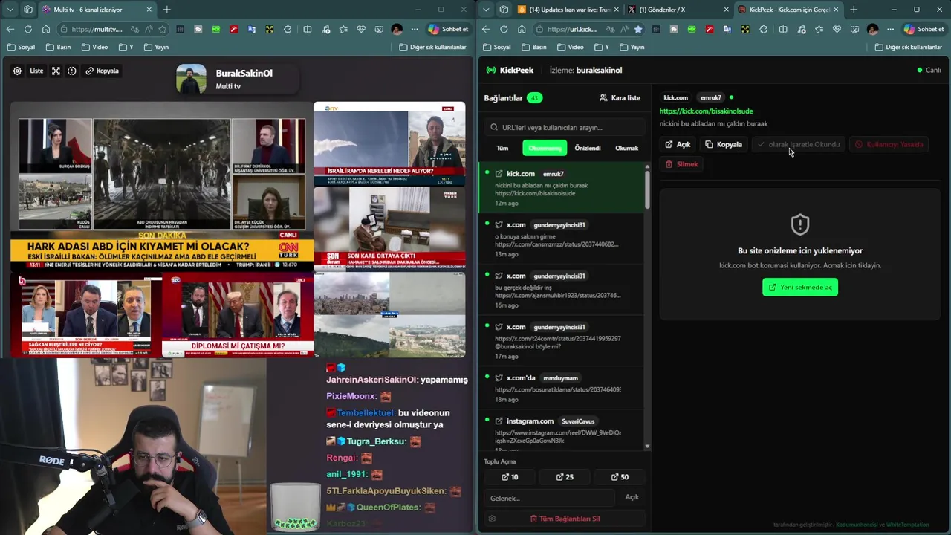Open home page in Multi tv window
Viewport: 951px width, 535px height.
46,29
